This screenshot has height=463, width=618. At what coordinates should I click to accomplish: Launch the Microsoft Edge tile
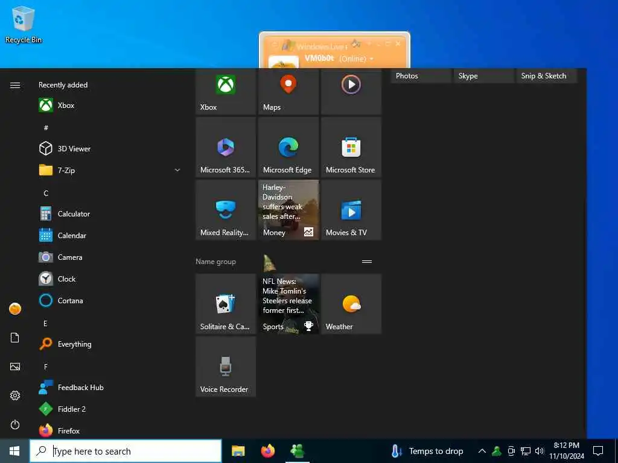pos(288,147)
